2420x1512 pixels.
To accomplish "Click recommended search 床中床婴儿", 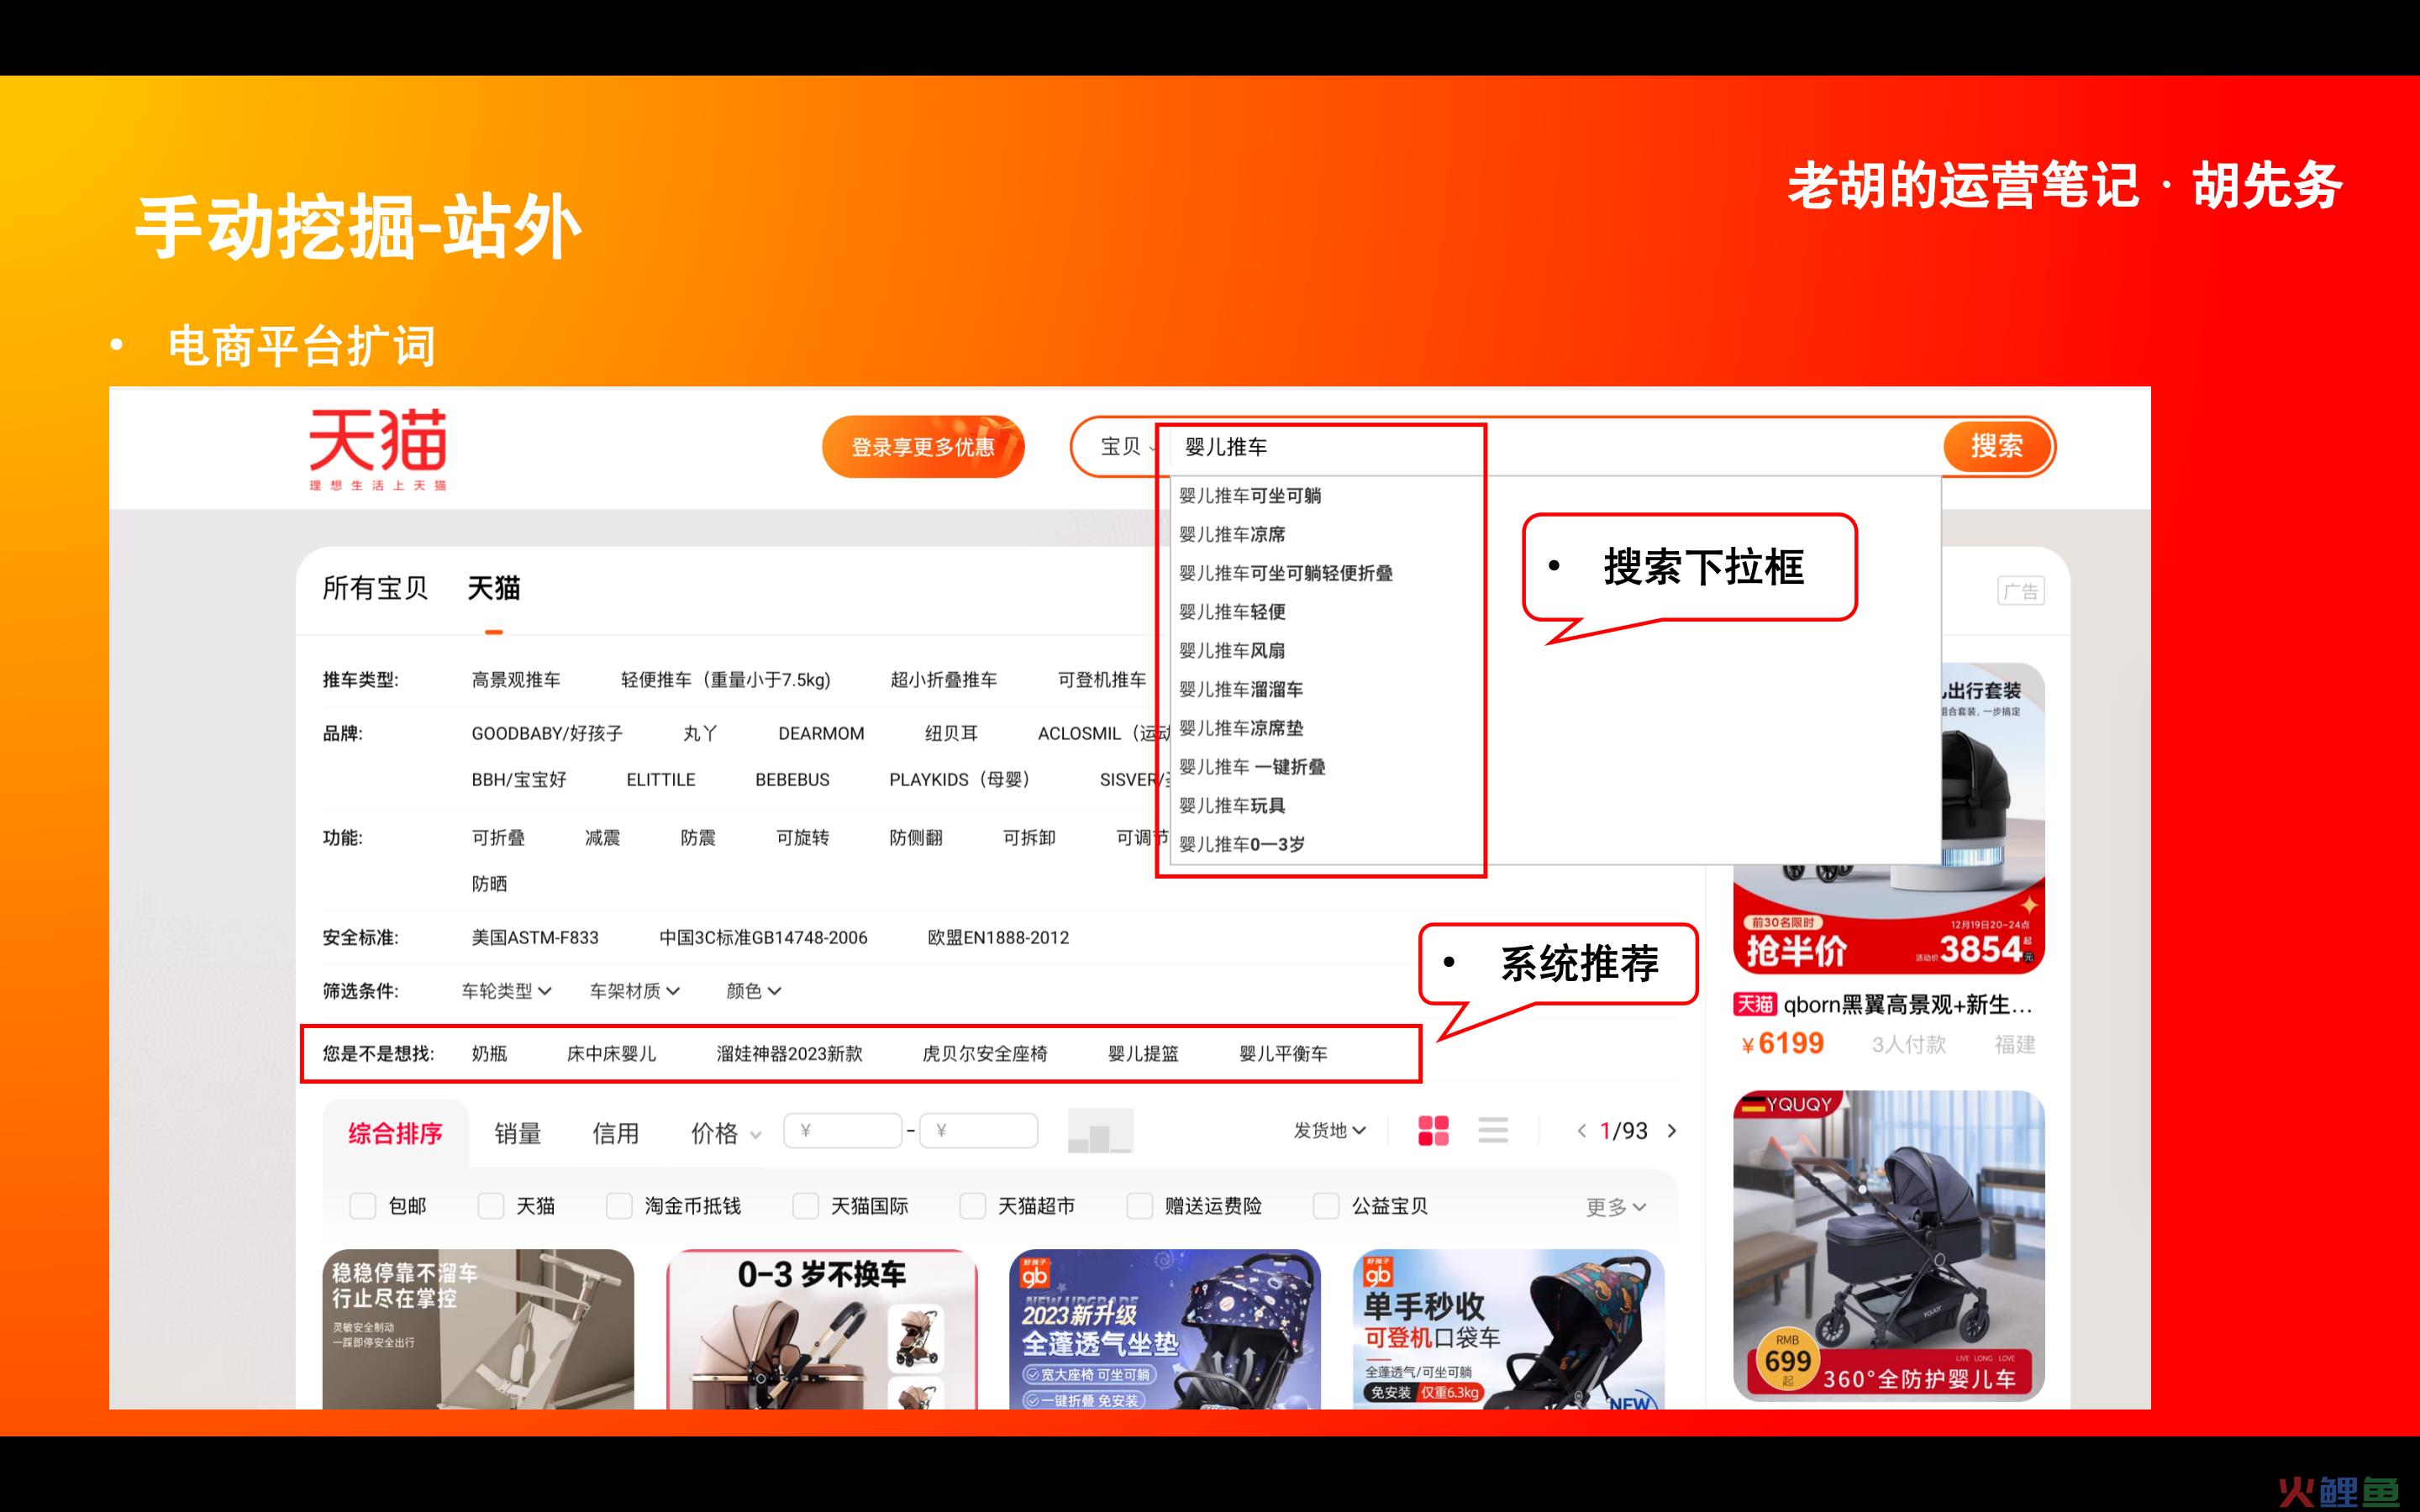I will point(611,1054).
